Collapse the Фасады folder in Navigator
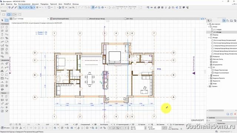The width and height of the screenshot is (237, 133). [209, 38]
